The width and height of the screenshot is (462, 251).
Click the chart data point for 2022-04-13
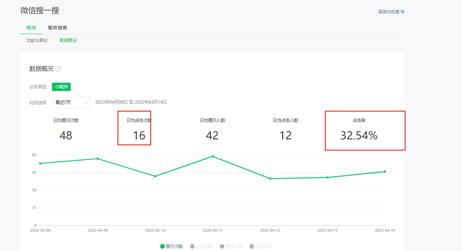coord(328,177)
